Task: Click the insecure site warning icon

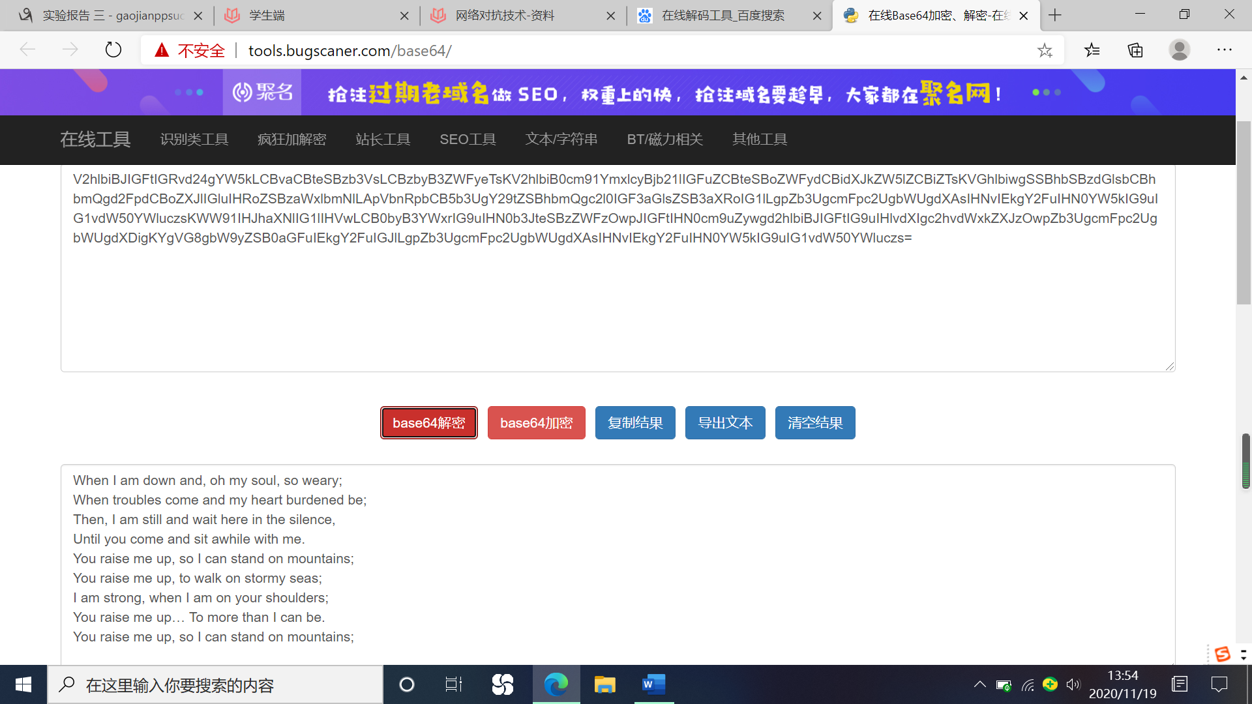Action: tap(162, 50)
